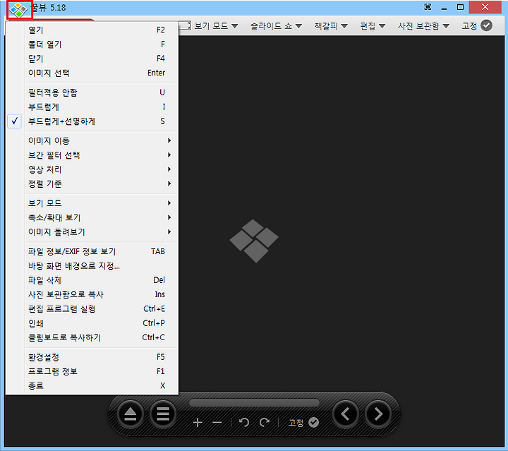
Task: Zoom in with the plus icon
Action: (x=198, y=423)
